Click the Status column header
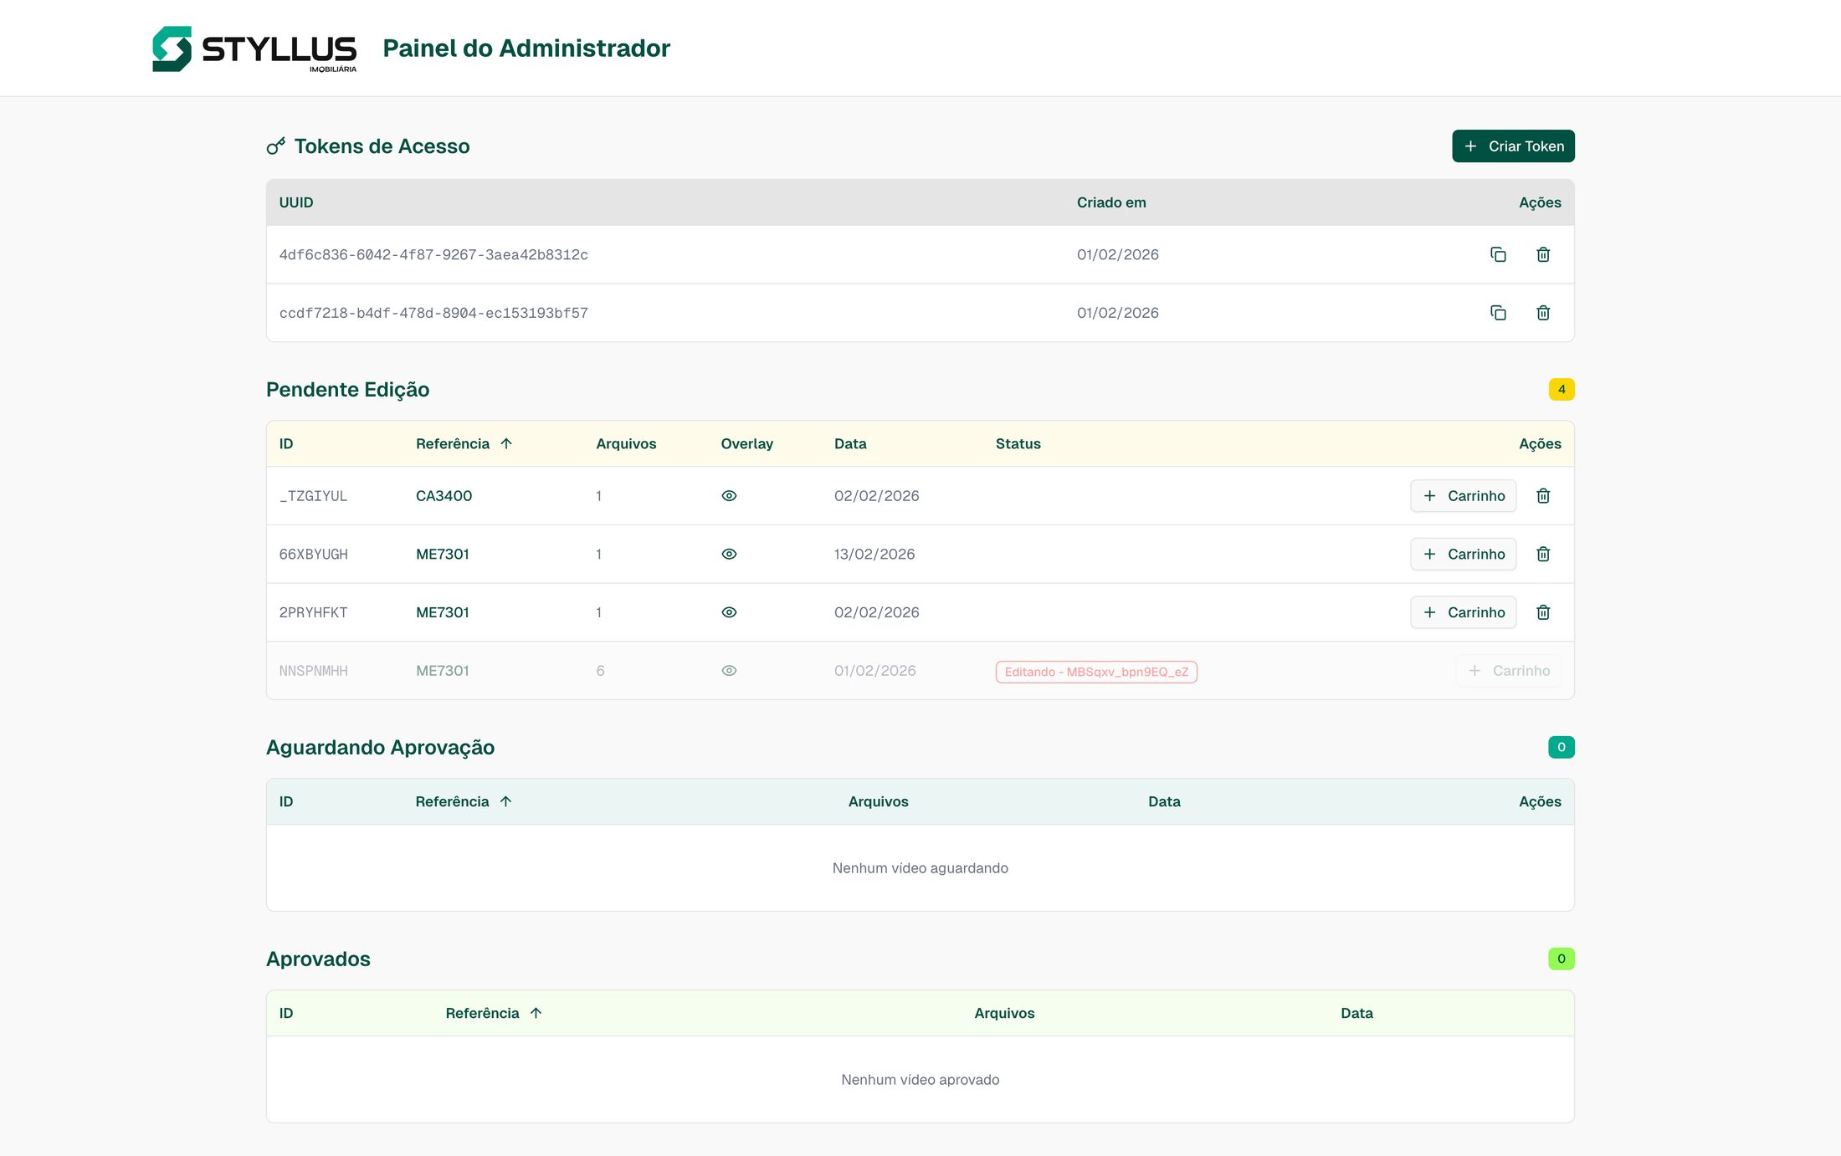Viewport: 1841px width, 1156px height. click(x=1018, y=443)
